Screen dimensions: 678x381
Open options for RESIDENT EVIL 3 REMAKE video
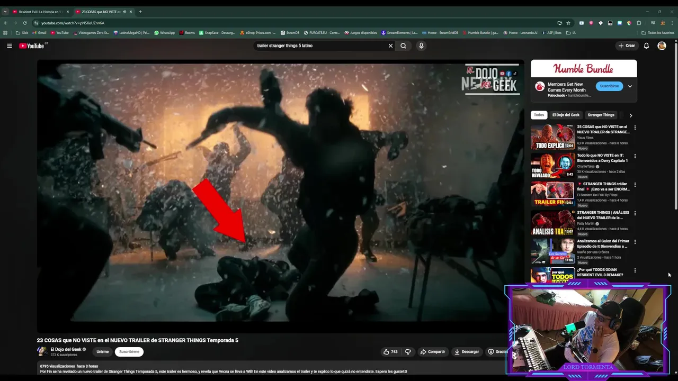pyautogui.click(x=635, y=270)
